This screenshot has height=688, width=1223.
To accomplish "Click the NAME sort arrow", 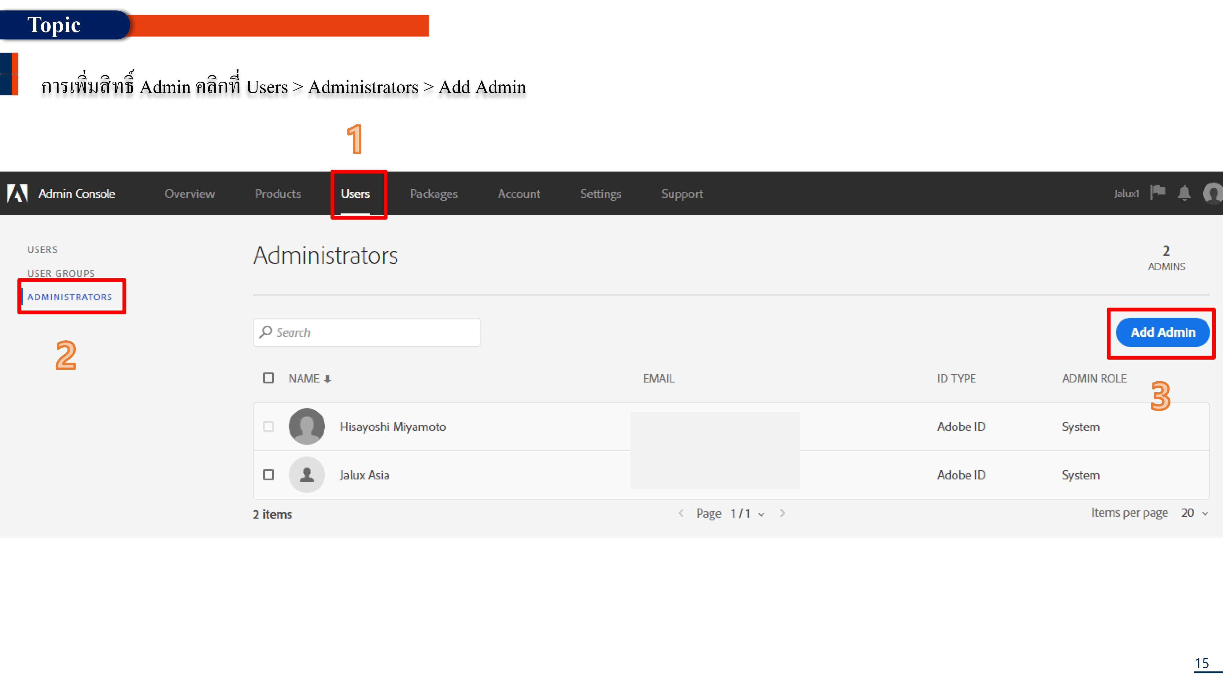I will (x=327, y=379).
